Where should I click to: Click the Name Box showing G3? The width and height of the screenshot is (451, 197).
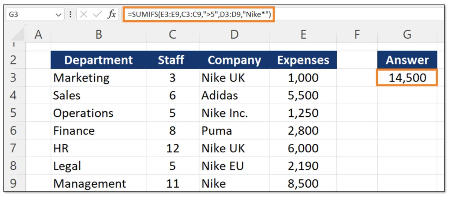pyautogui.click(x=35, y=15)
